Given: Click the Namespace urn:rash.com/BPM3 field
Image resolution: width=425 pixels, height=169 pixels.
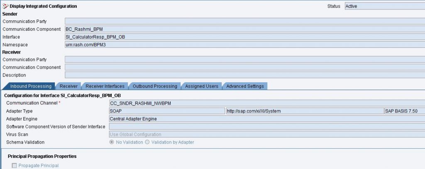Looking at the screenshot, I should [x=245, y=45].
